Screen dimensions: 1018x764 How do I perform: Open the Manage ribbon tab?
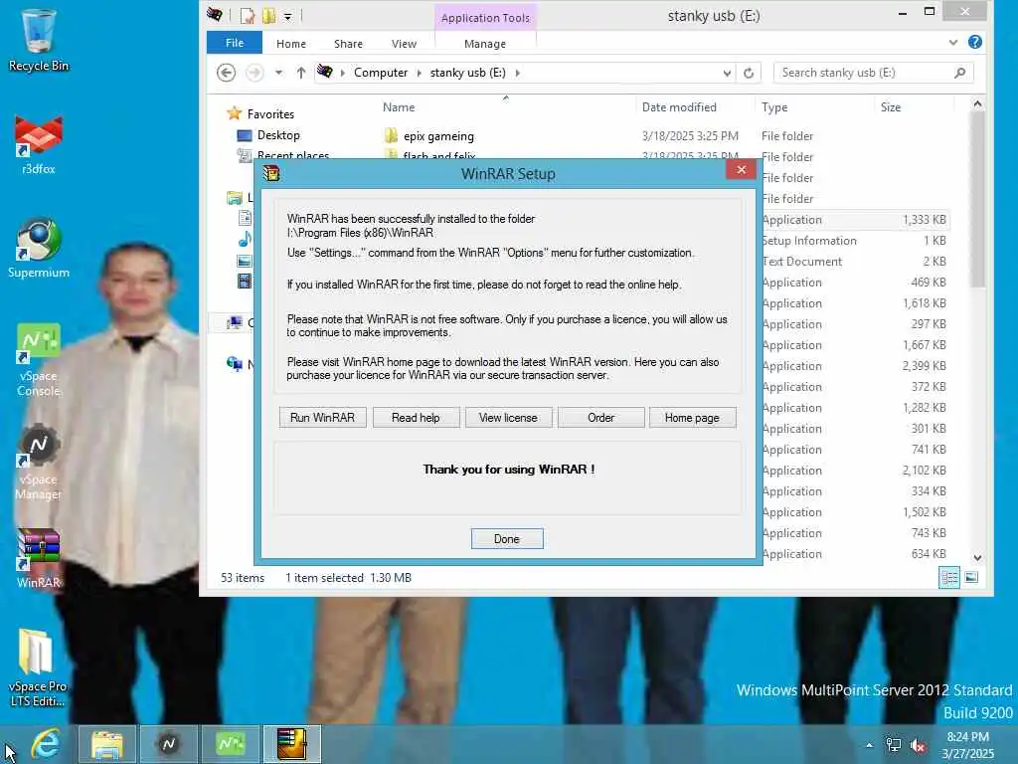pos(485,44)
